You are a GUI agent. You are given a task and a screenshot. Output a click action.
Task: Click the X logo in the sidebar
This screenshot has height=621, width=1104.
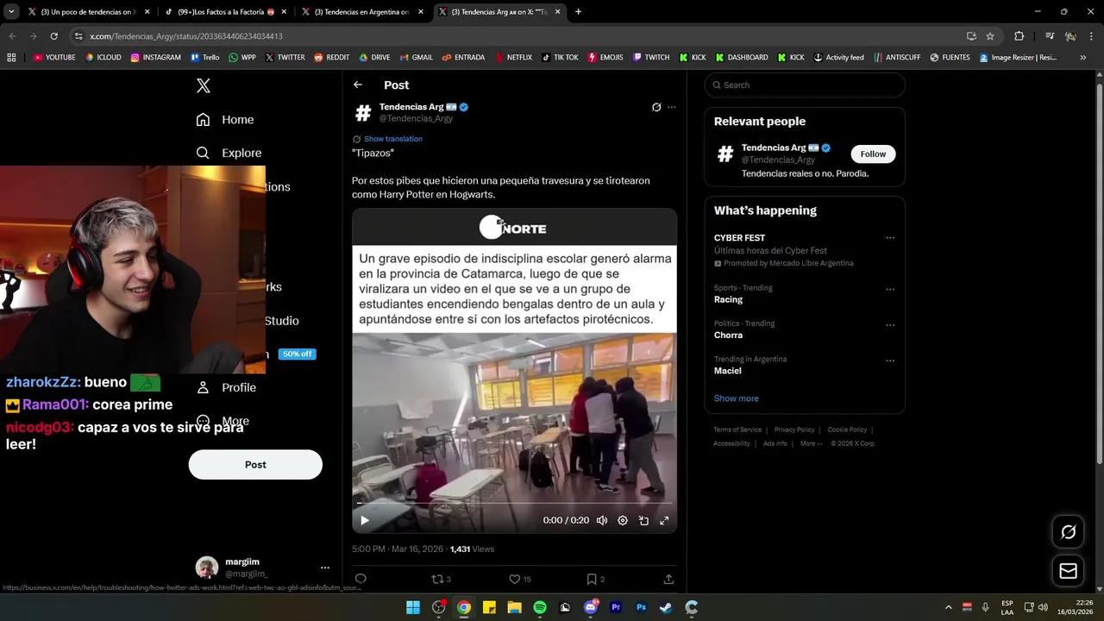coord(204,85)
